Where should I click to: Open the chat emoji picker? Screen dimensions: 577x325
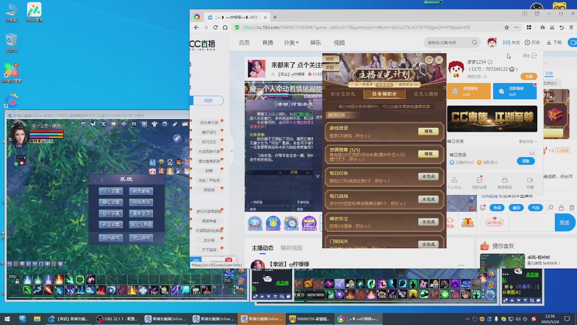[x=483, y=208]
